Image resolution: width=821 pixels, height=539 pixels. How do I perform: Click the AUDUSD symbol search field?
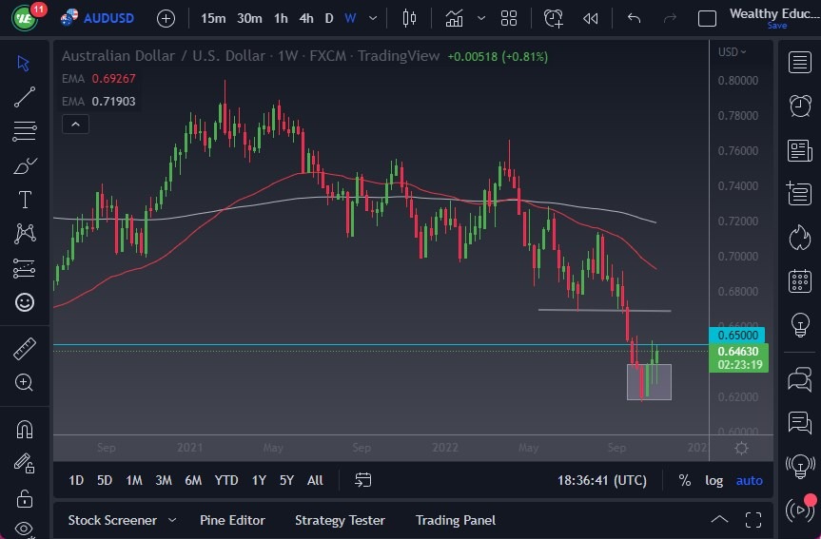(x=109, y=18)
